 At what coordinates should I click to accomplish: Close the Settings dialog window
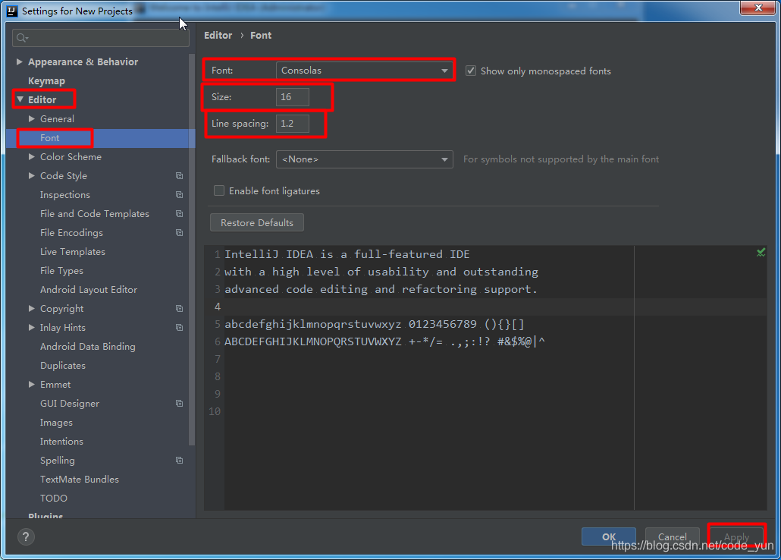tap(757, 8)
